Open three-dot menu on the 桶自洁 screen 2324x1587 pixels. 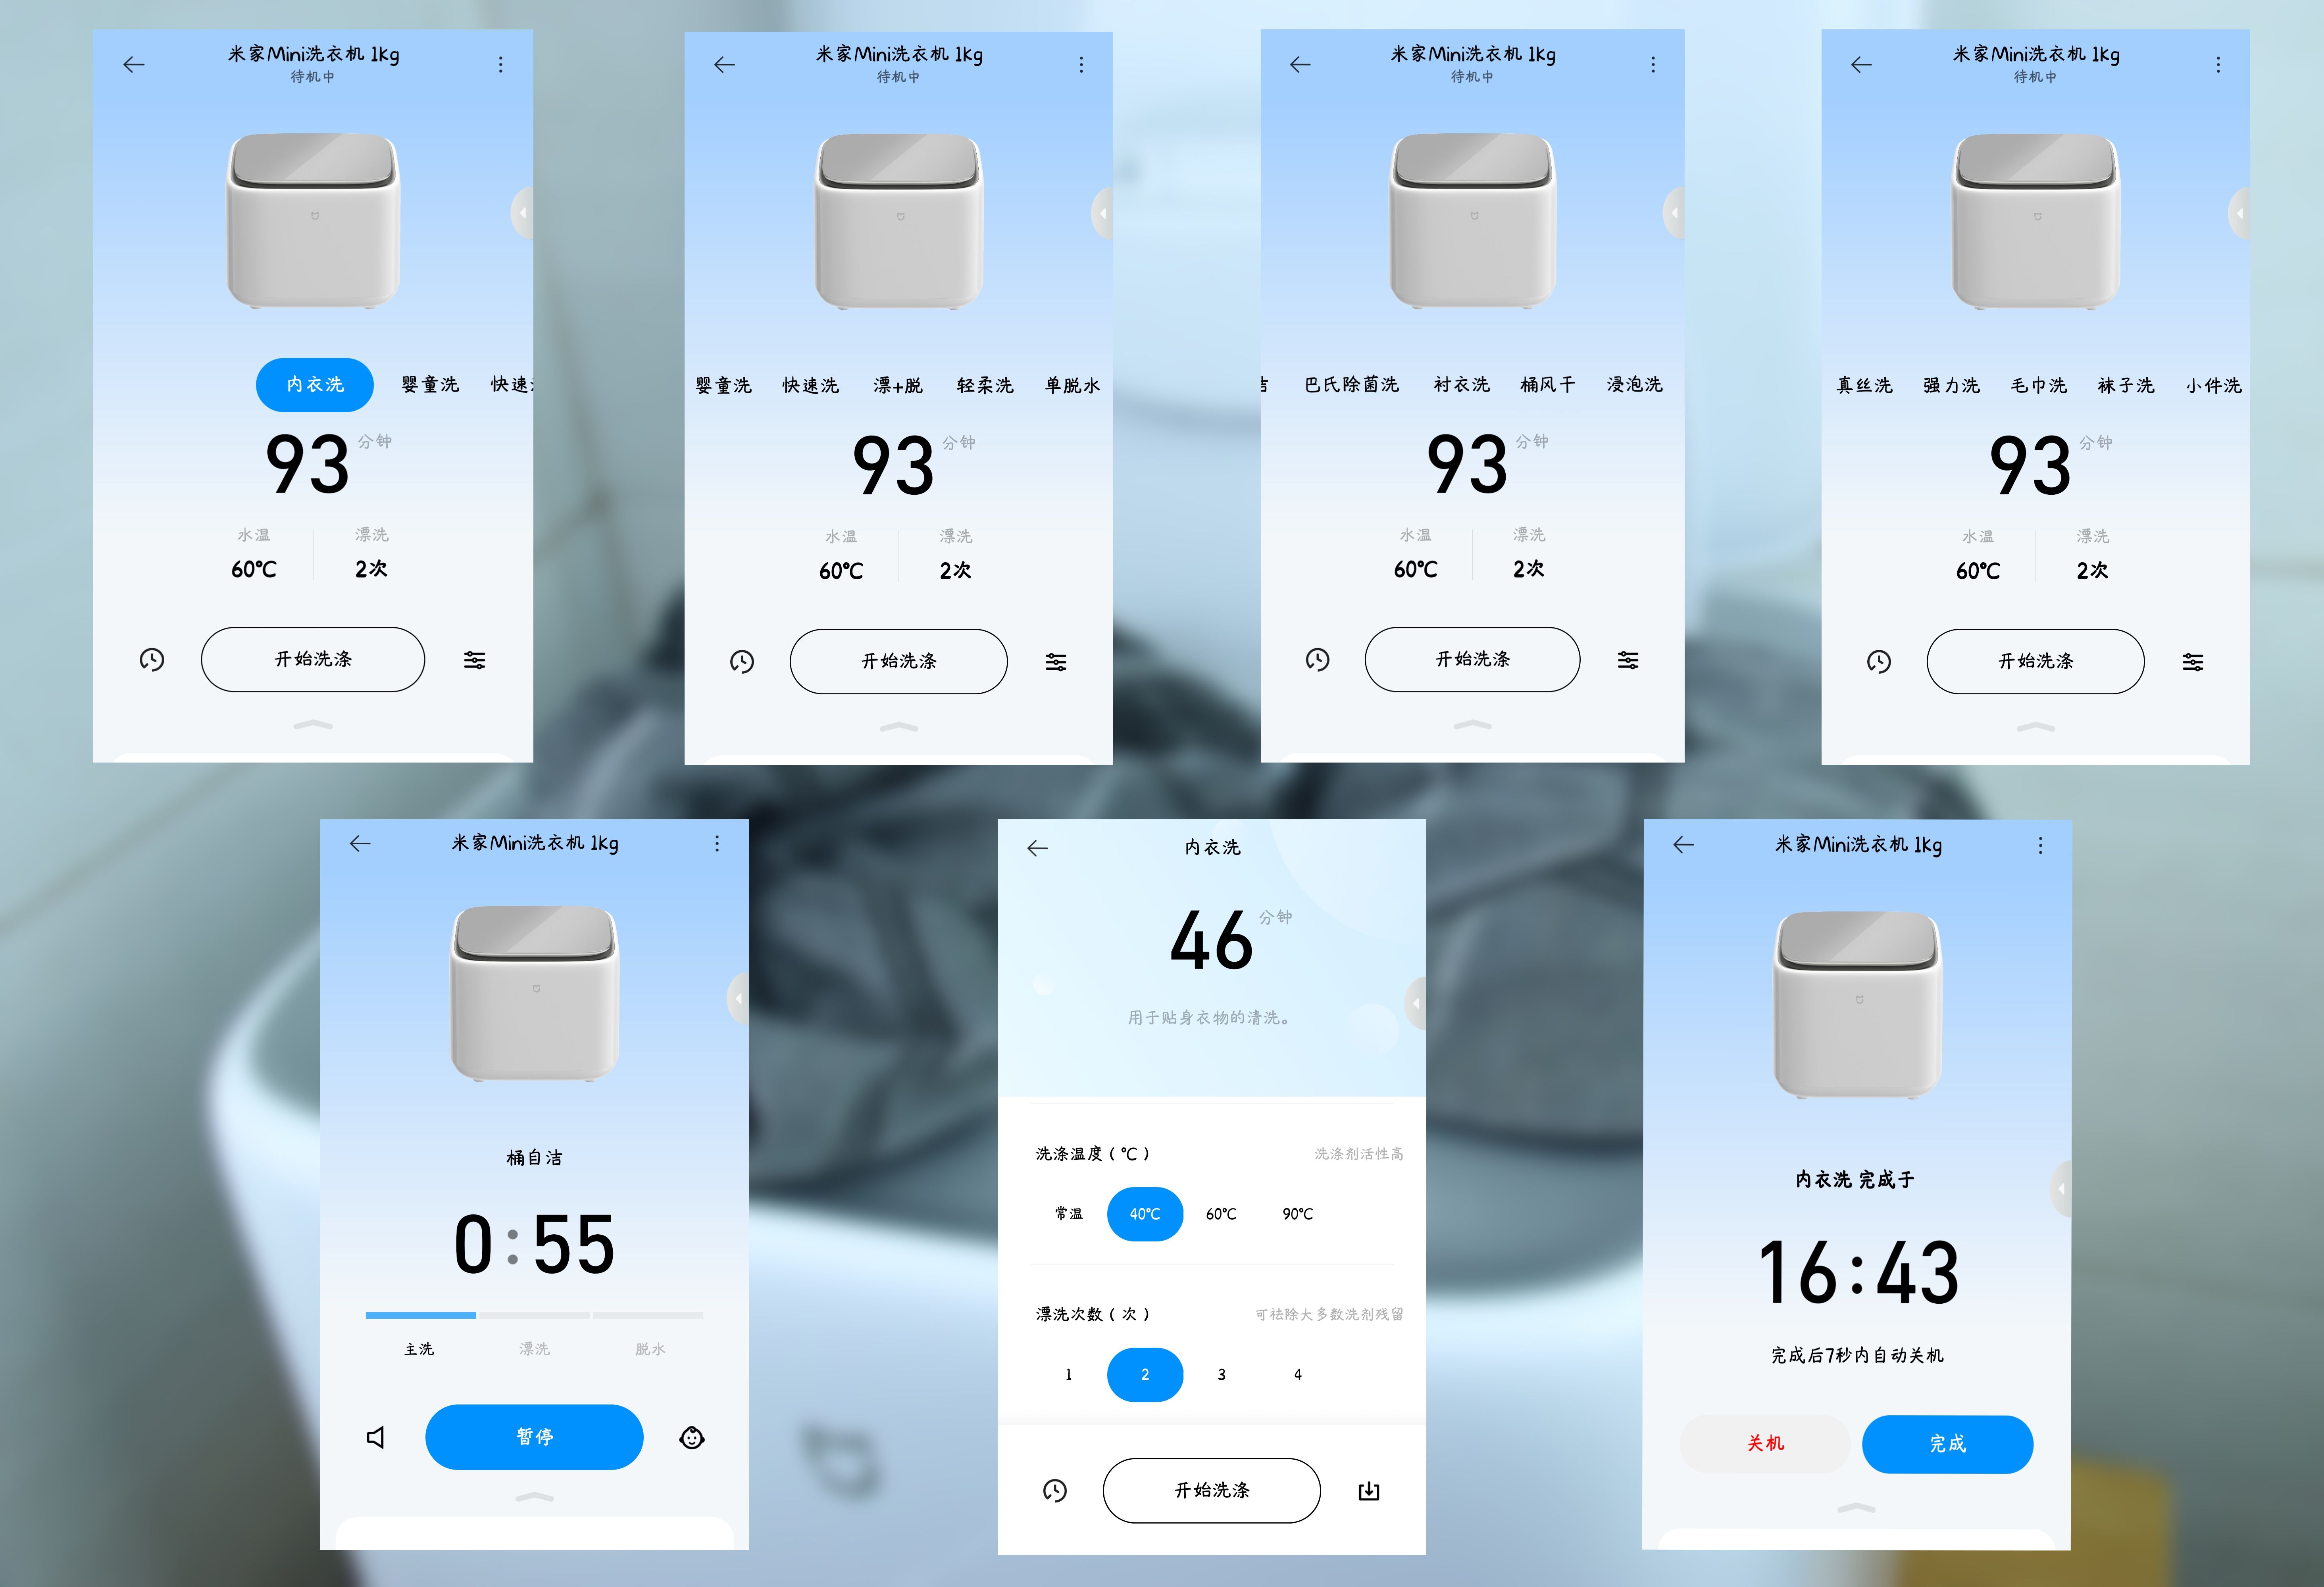(717, 844)
